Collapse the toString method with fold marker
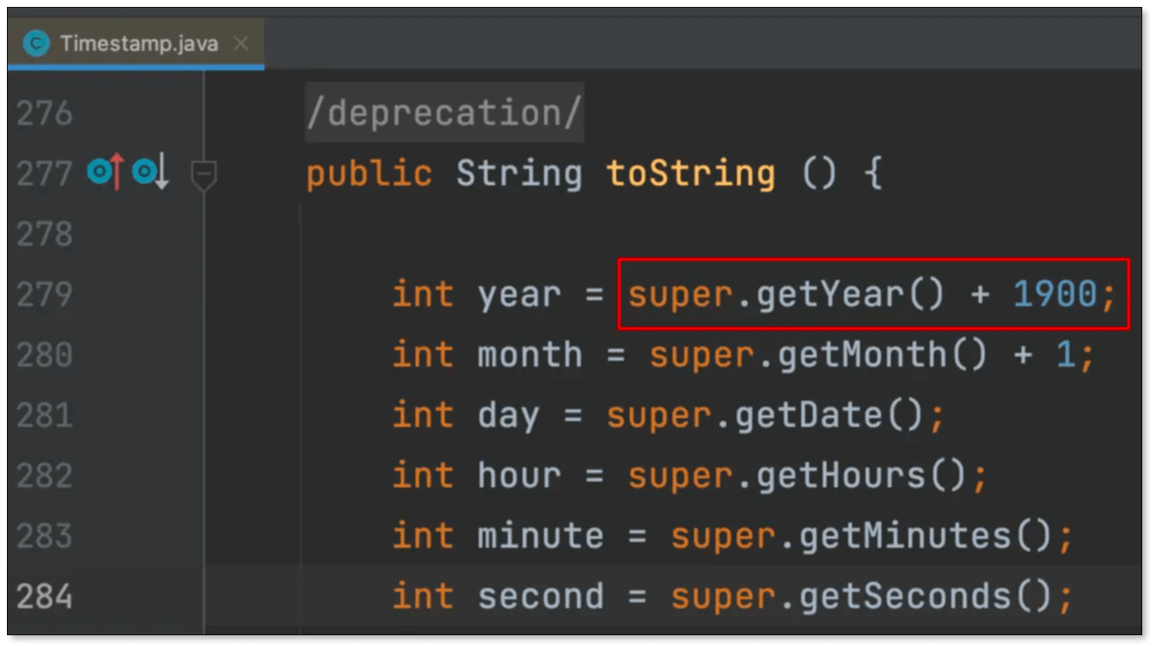The height and width of the screenshot is (646, 1153). pyautogui.click(x=203, y=173)
